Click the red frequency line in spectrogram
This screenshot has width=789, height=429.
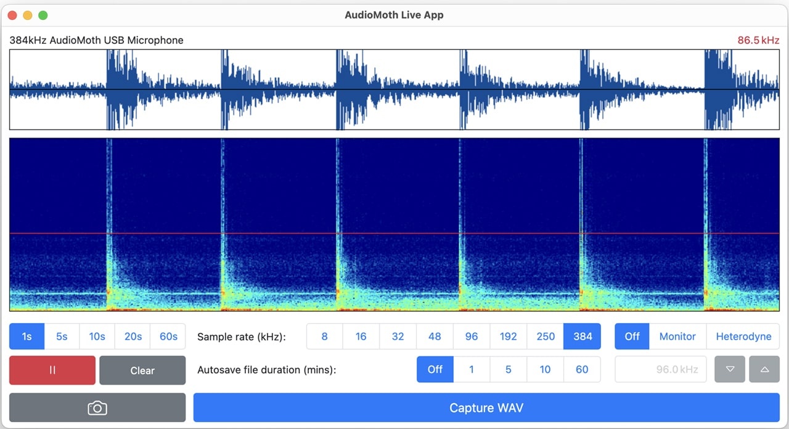coord(394,234)
